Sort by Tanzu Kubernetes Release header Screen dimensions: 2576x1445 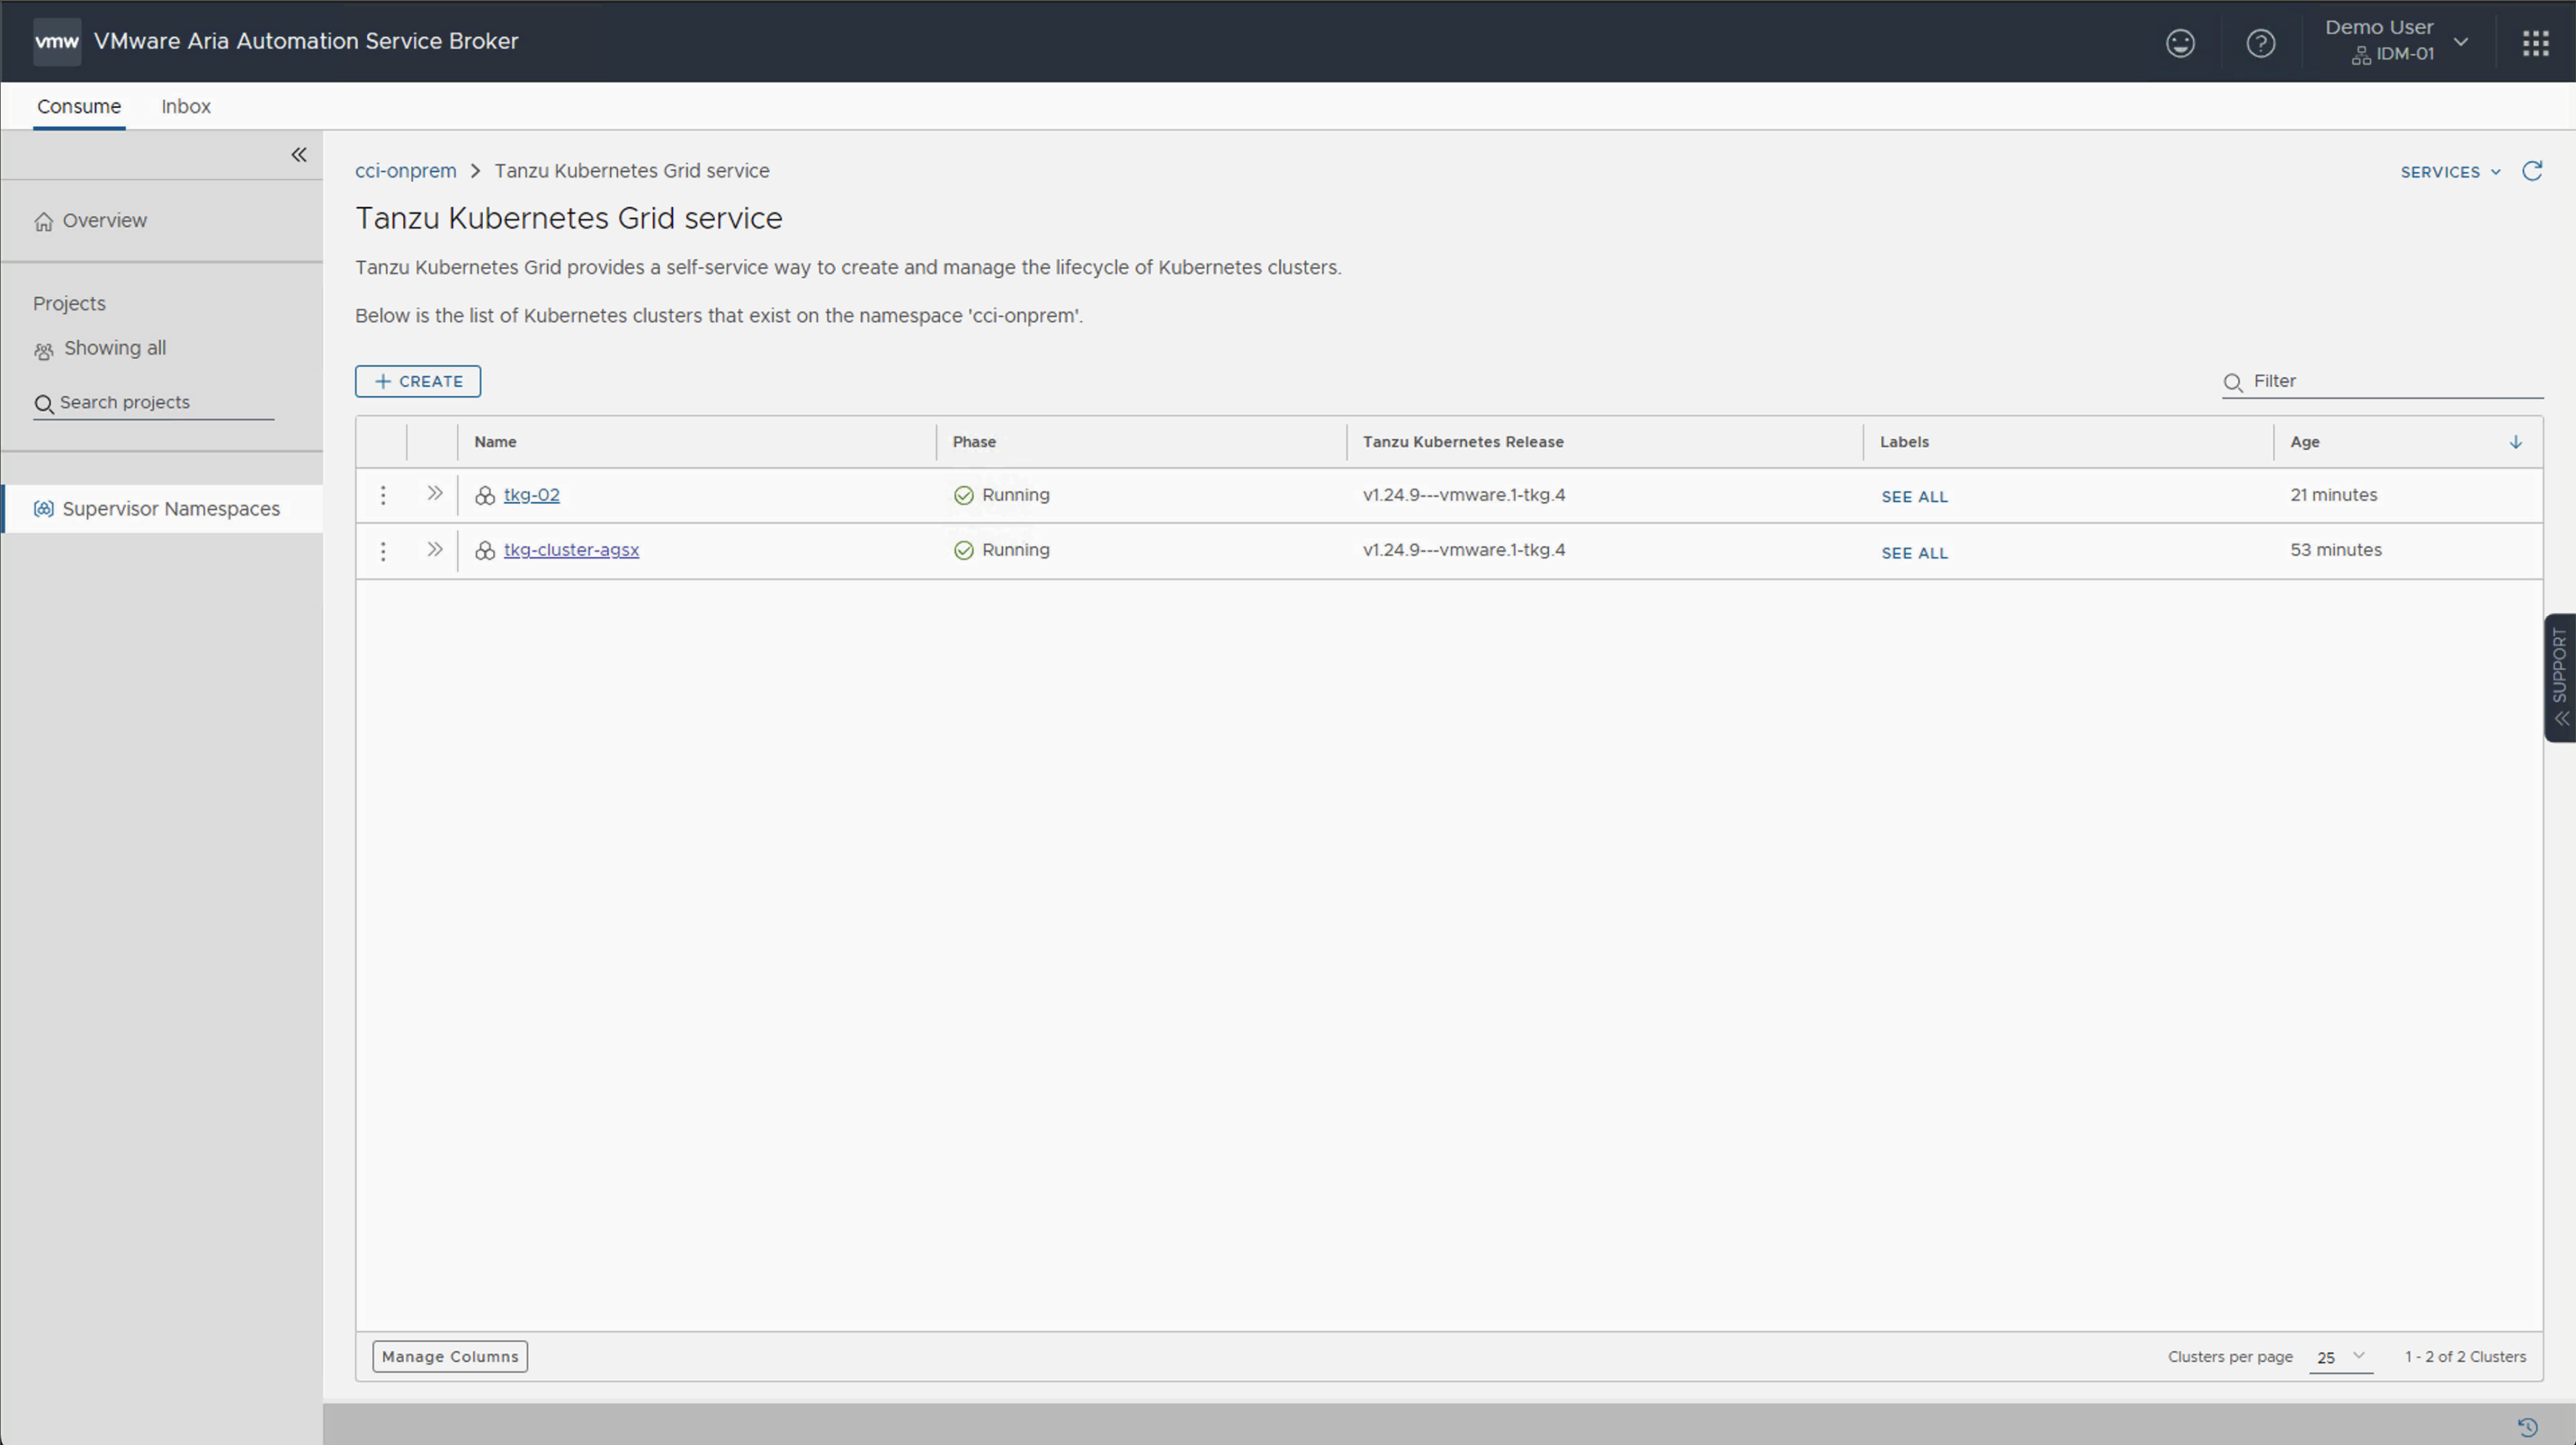[x=1463, y=442]
